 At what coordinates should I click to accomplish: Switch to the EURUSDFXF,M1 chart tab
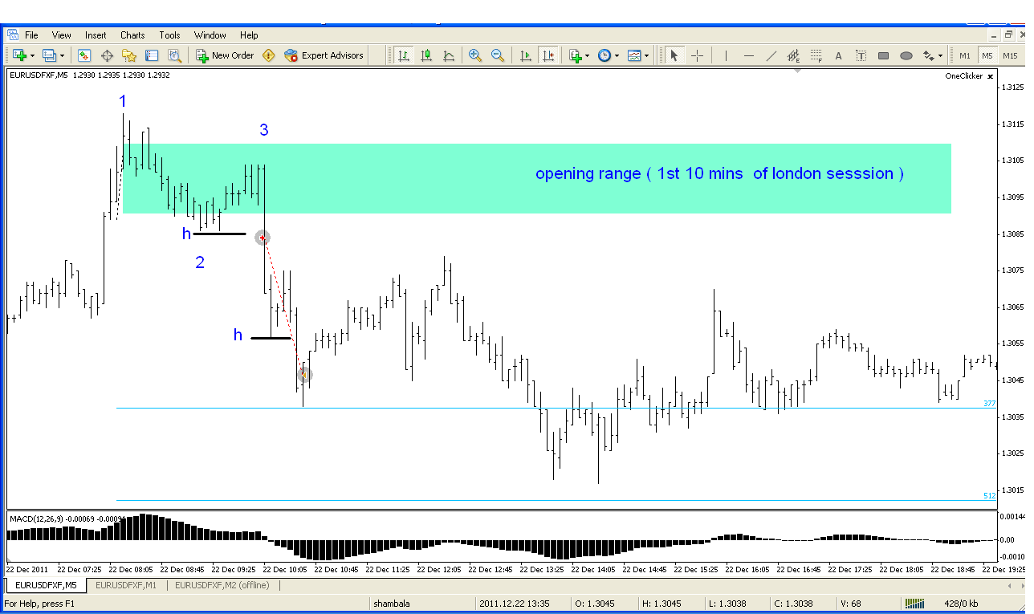[x=126, y=585]
